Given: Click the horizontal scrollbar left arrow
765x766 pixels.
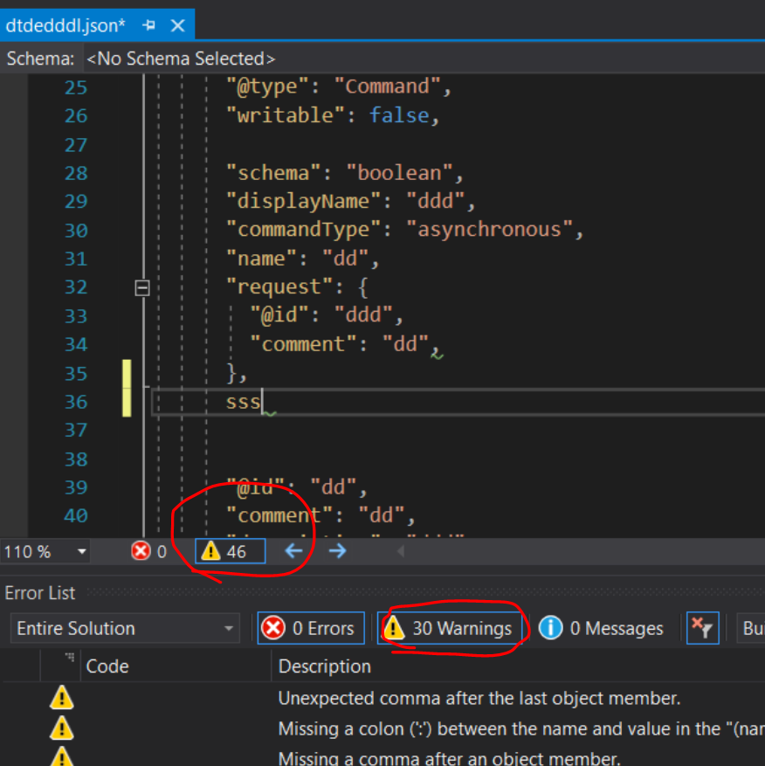Looking at the screenshot, I should tap(401, 551).
